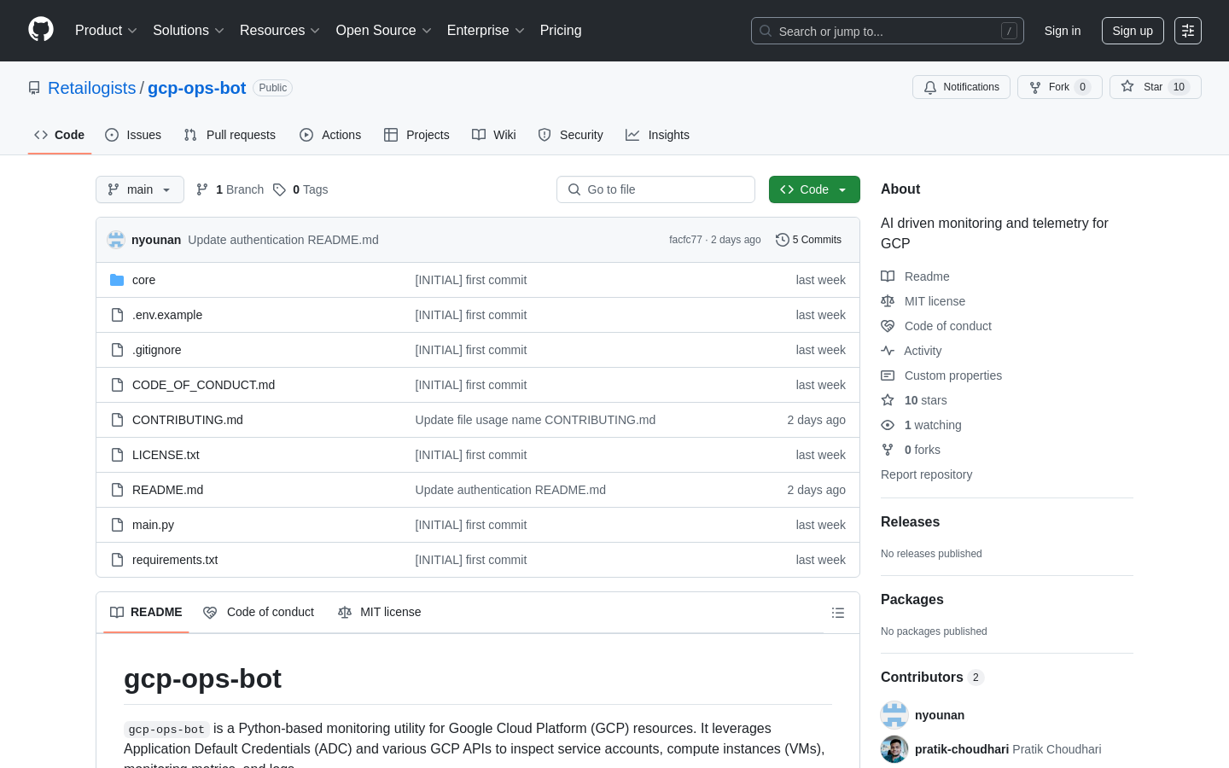Click the Sign up button

coord(1132,31)
